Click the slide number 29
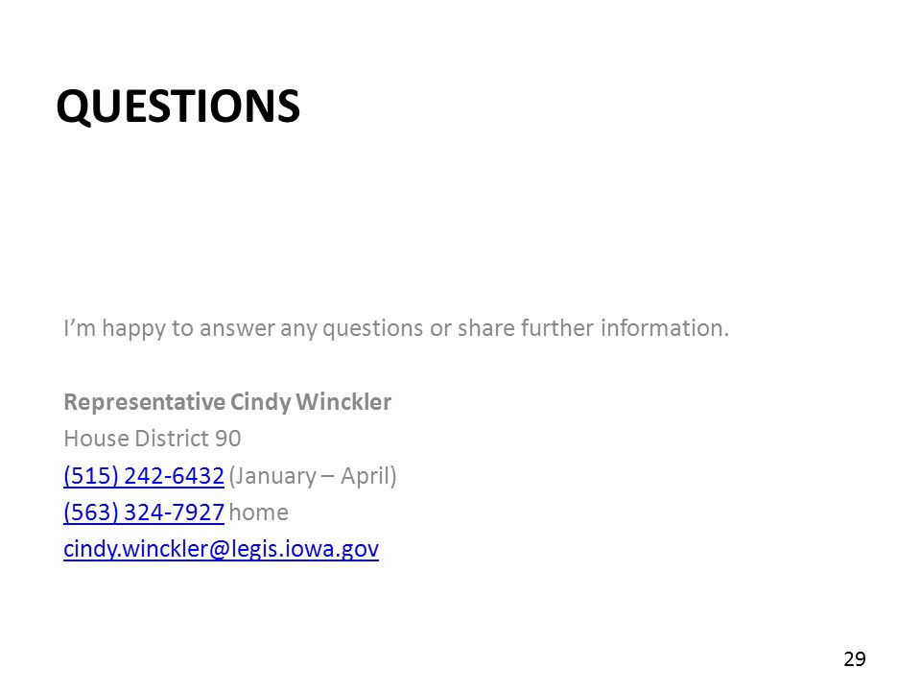This screenshot has height=691, width=921. click(855, 659)
